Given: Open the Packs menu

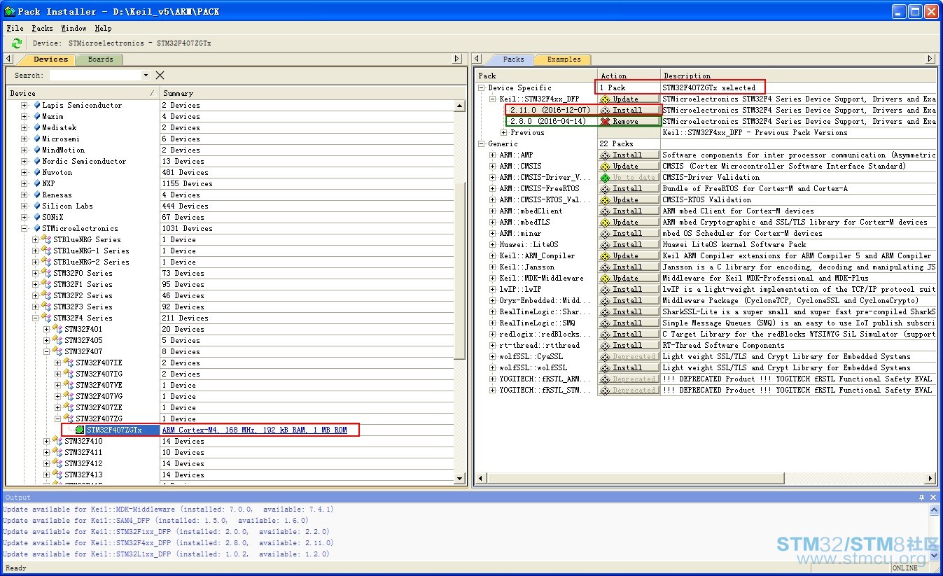Looking at the screenshot, I should (42, 28).
